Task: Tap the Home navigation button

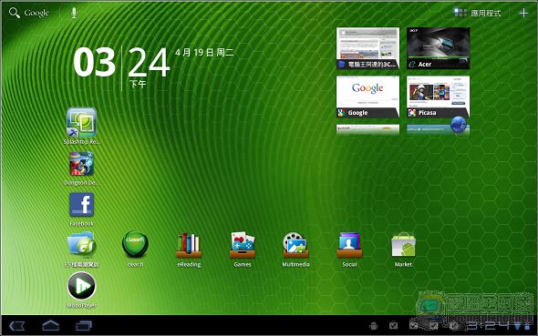Action: tap(50, 325)
